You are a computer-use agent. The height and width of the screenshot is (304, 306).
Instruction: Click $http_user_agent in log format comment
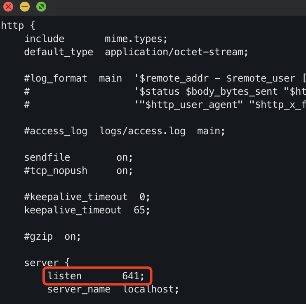[192, 105]
